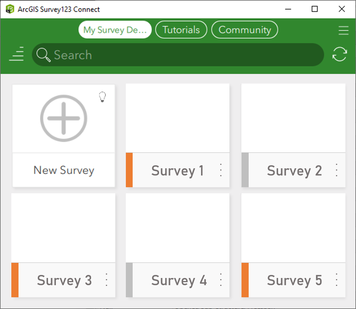This screenshot has width=356, height=309.
Task: Switch to the Tutorials tab
Action: pos(181,30)
